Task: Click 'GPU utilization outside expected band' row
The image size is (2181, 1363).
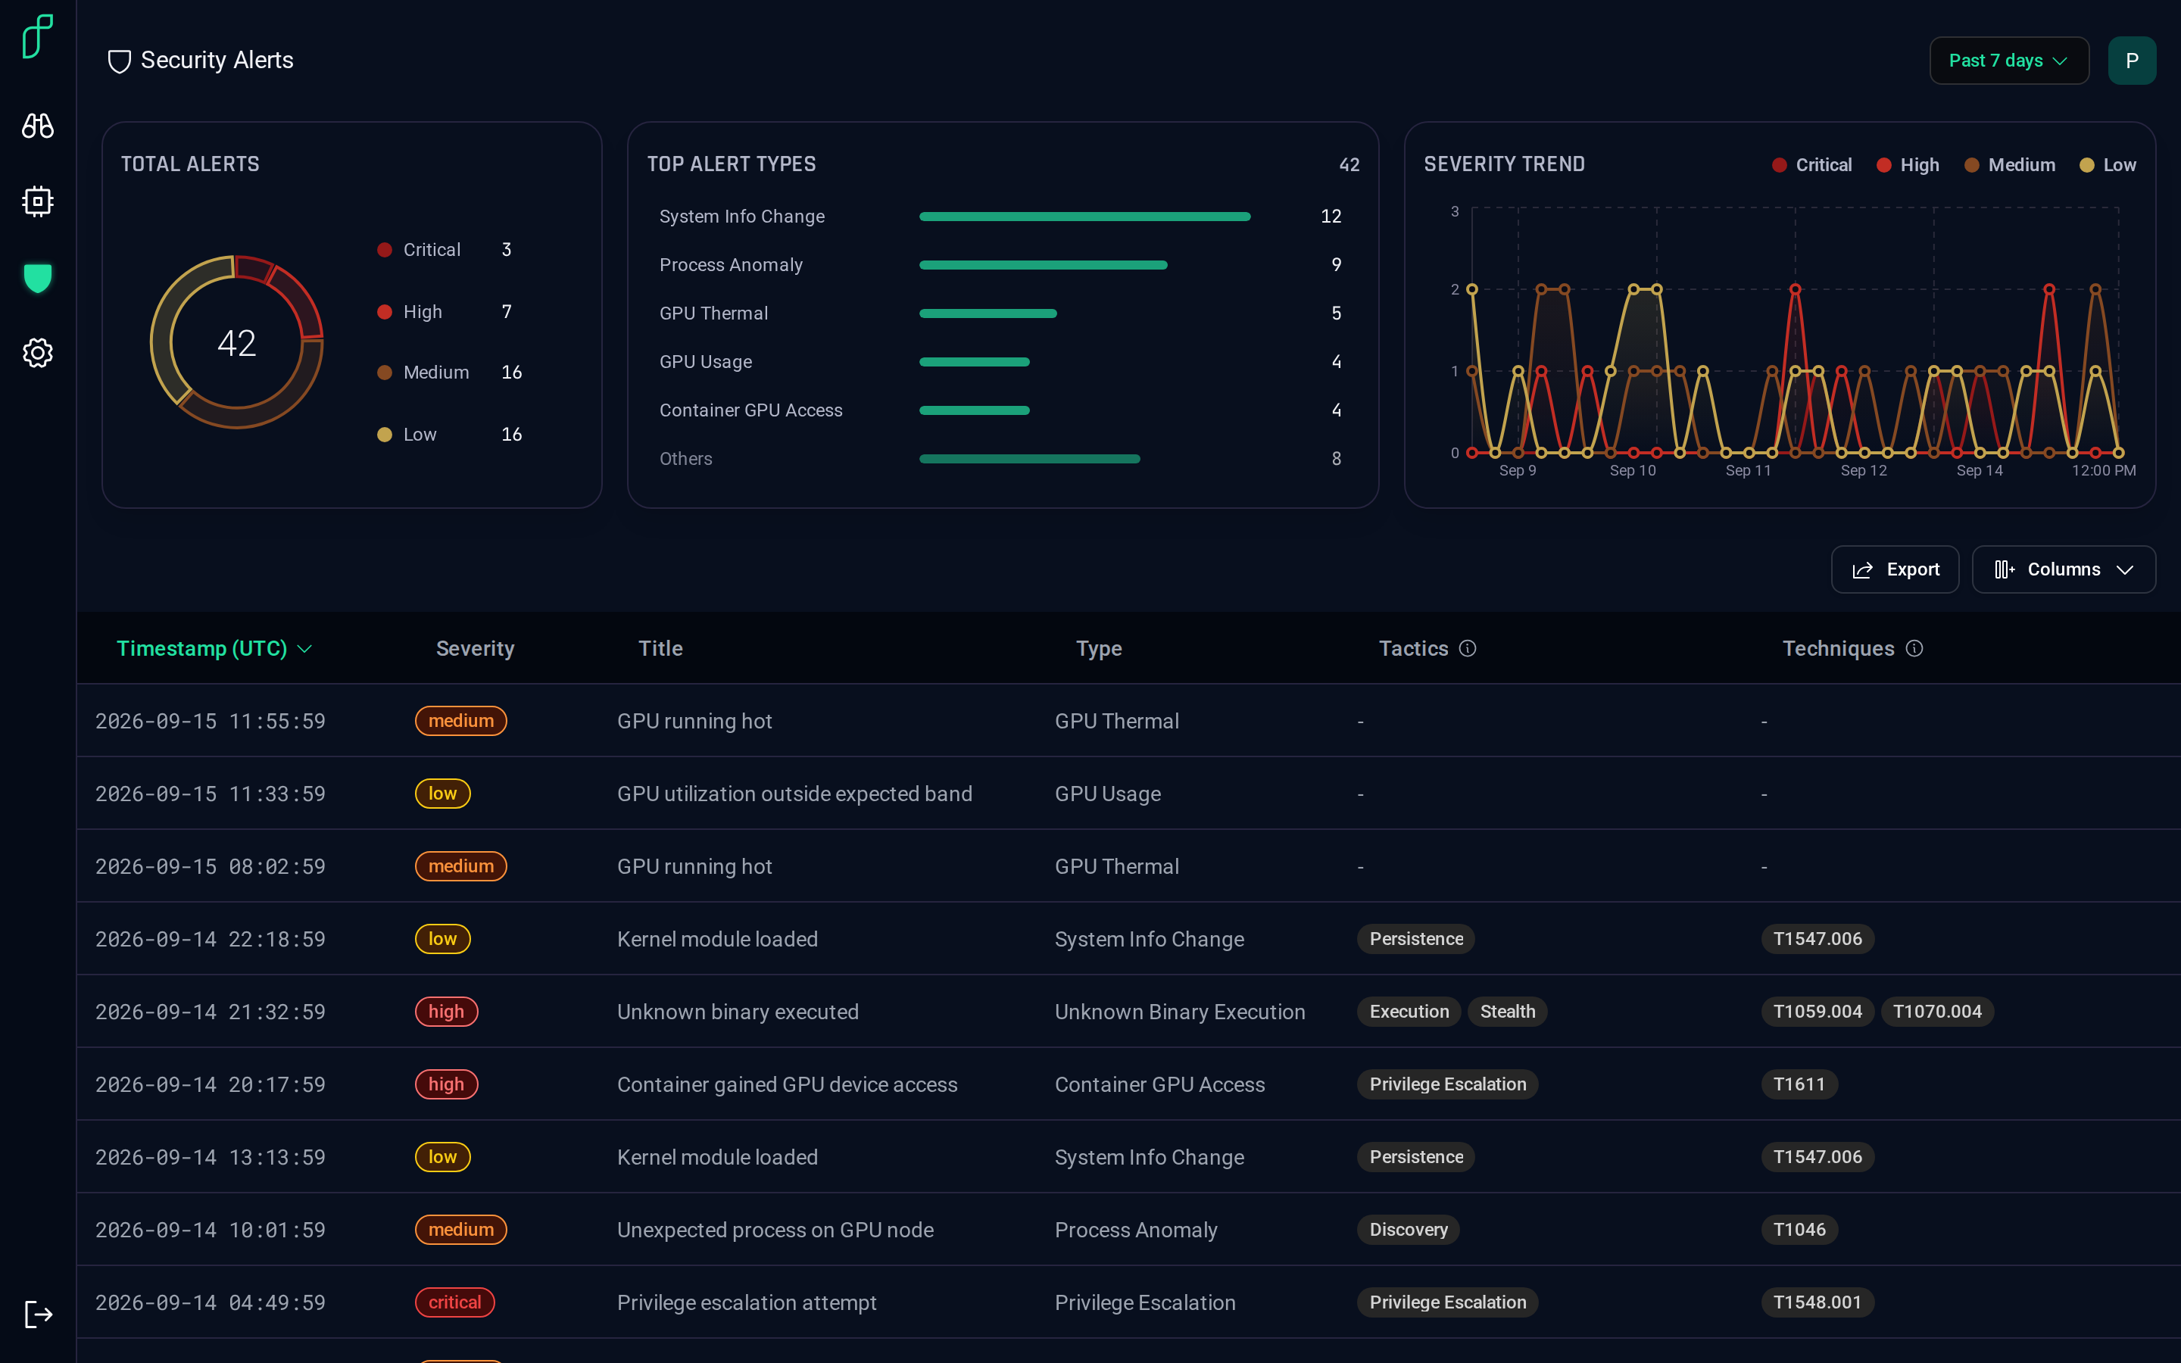Action: [1128, 794]
